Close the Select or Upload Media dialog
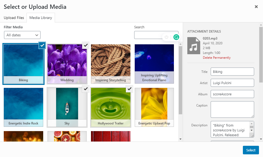Image resolution: width=263 pixels, height=157 pixels. [x=256, y=7]
